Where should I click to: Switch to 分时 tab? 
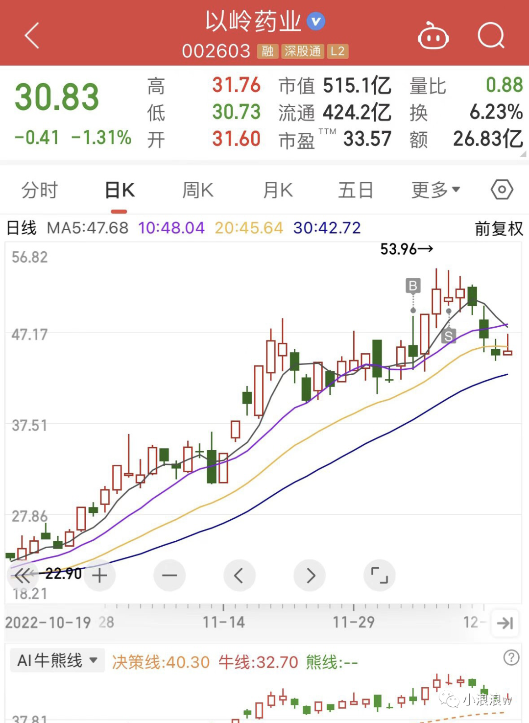point(40,190)
